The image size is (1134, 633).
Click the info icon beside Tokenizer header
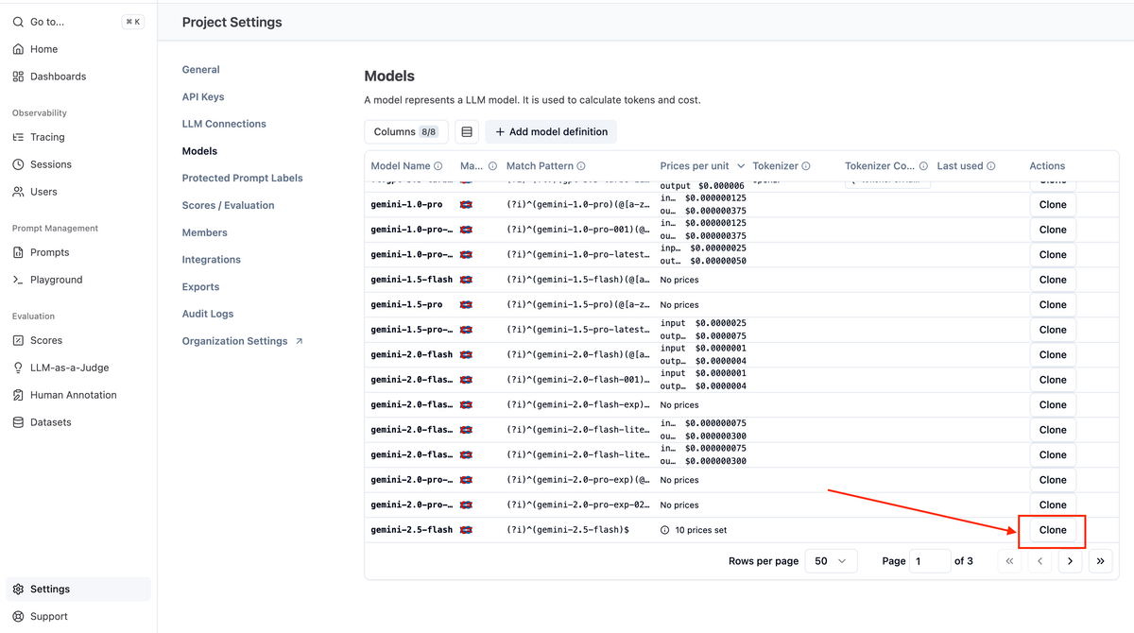point(806,166)
